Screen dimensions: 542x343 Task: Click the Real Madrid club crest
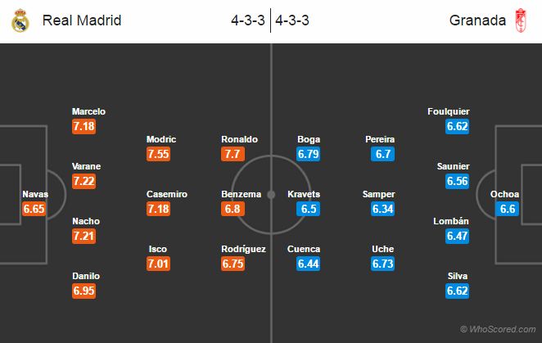pos(20,20)
